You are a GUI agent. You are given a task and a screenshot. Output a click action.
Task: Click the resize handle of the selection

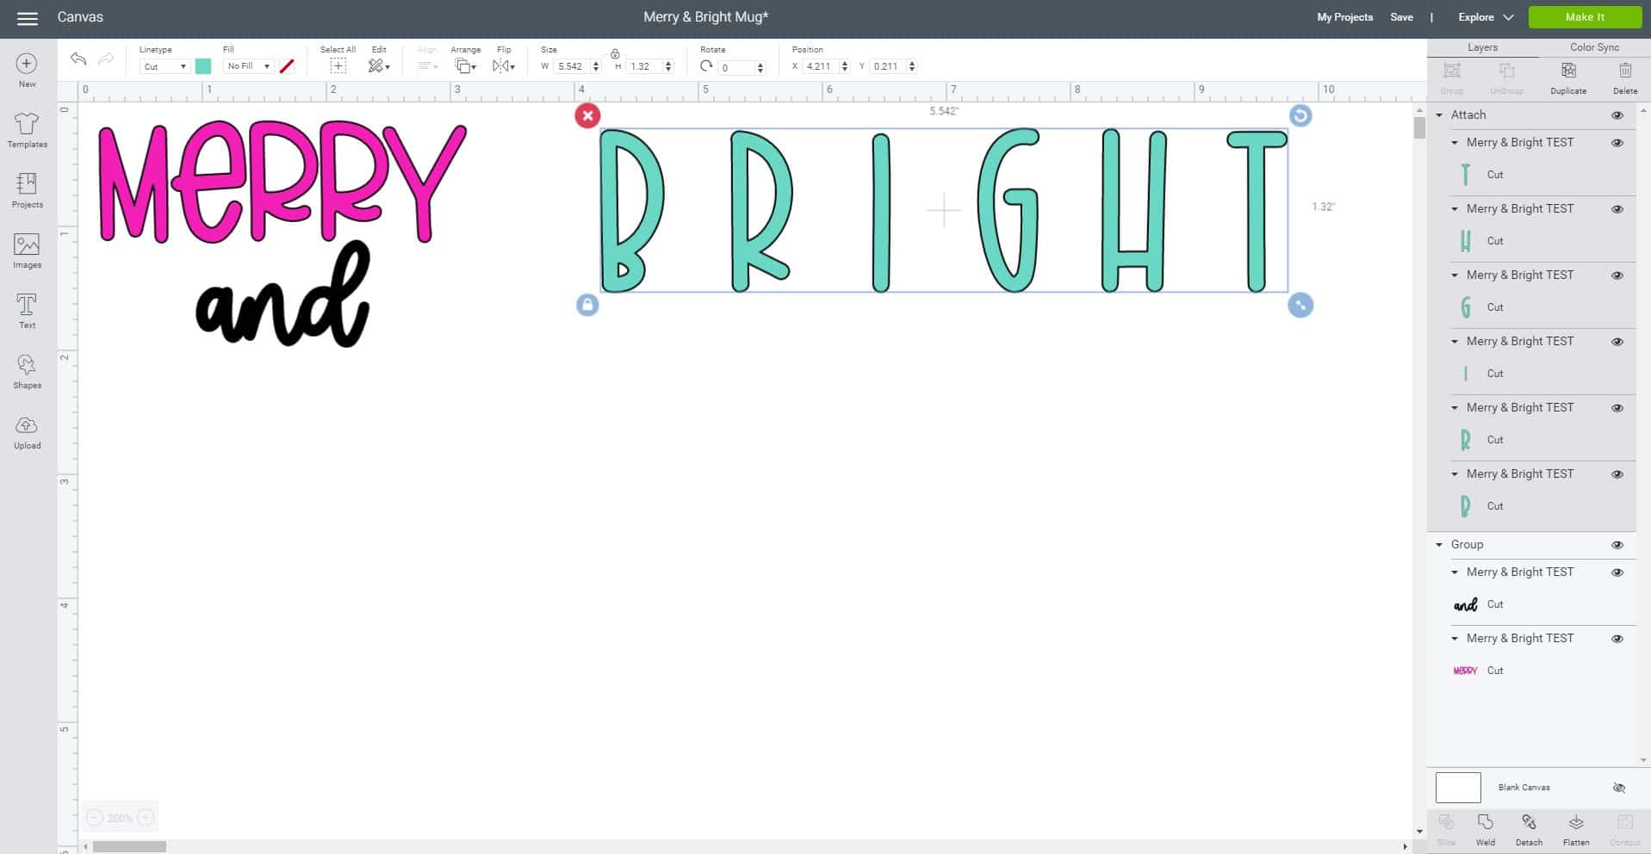point(1300,305)
